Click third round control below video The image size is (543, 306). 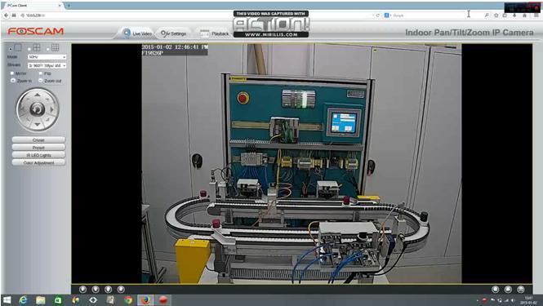pos(109,289)
